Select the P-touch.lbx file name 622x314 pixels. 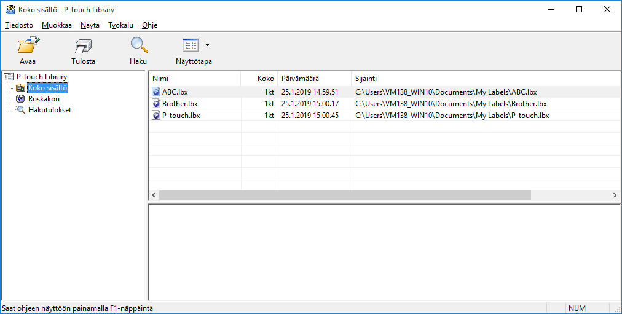(181, 116)
